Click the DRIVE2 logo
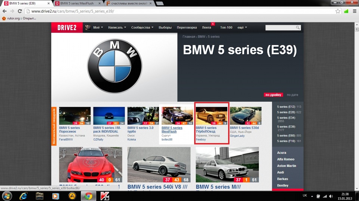The width and height of the screenshot is (359, 201). tap(67, 28)
